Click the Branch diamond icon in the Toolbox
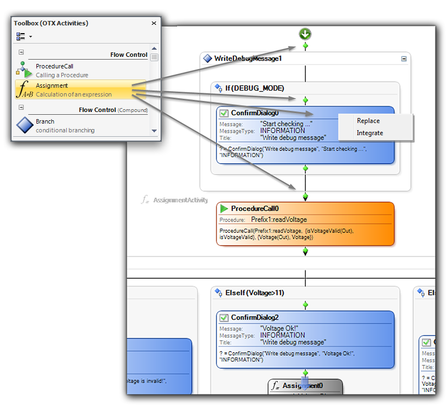This screenshot has height=406, width=447. pos(25,125)
